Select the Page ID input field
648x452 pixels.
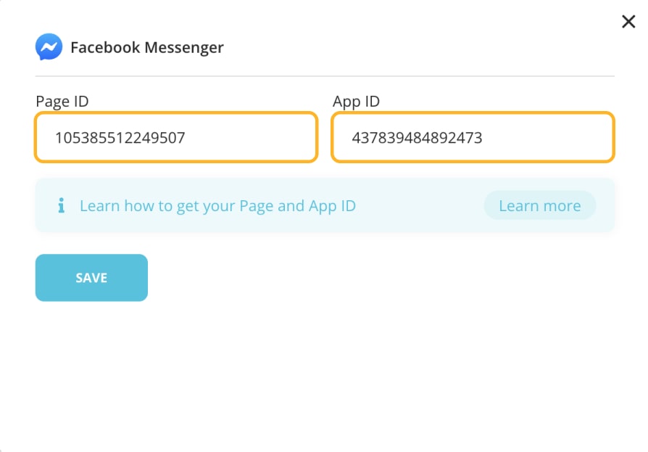coord(176,136)
